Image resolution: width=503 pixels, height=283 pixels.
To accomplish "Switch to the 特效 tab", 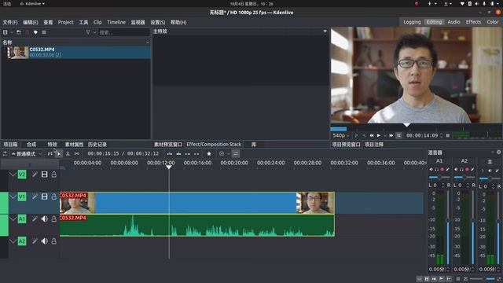I will tap(53, 145).
